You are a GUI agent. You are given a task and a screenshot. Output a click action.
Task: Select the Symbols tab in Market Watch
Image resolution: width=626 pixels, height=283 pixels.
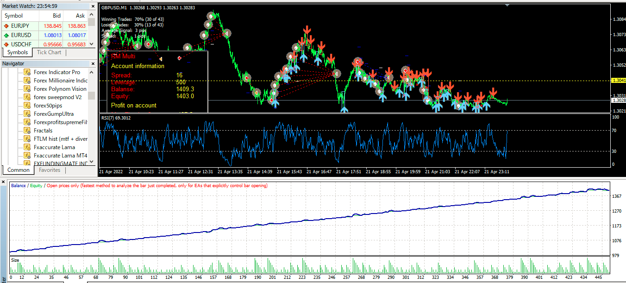tap(18, 52)
